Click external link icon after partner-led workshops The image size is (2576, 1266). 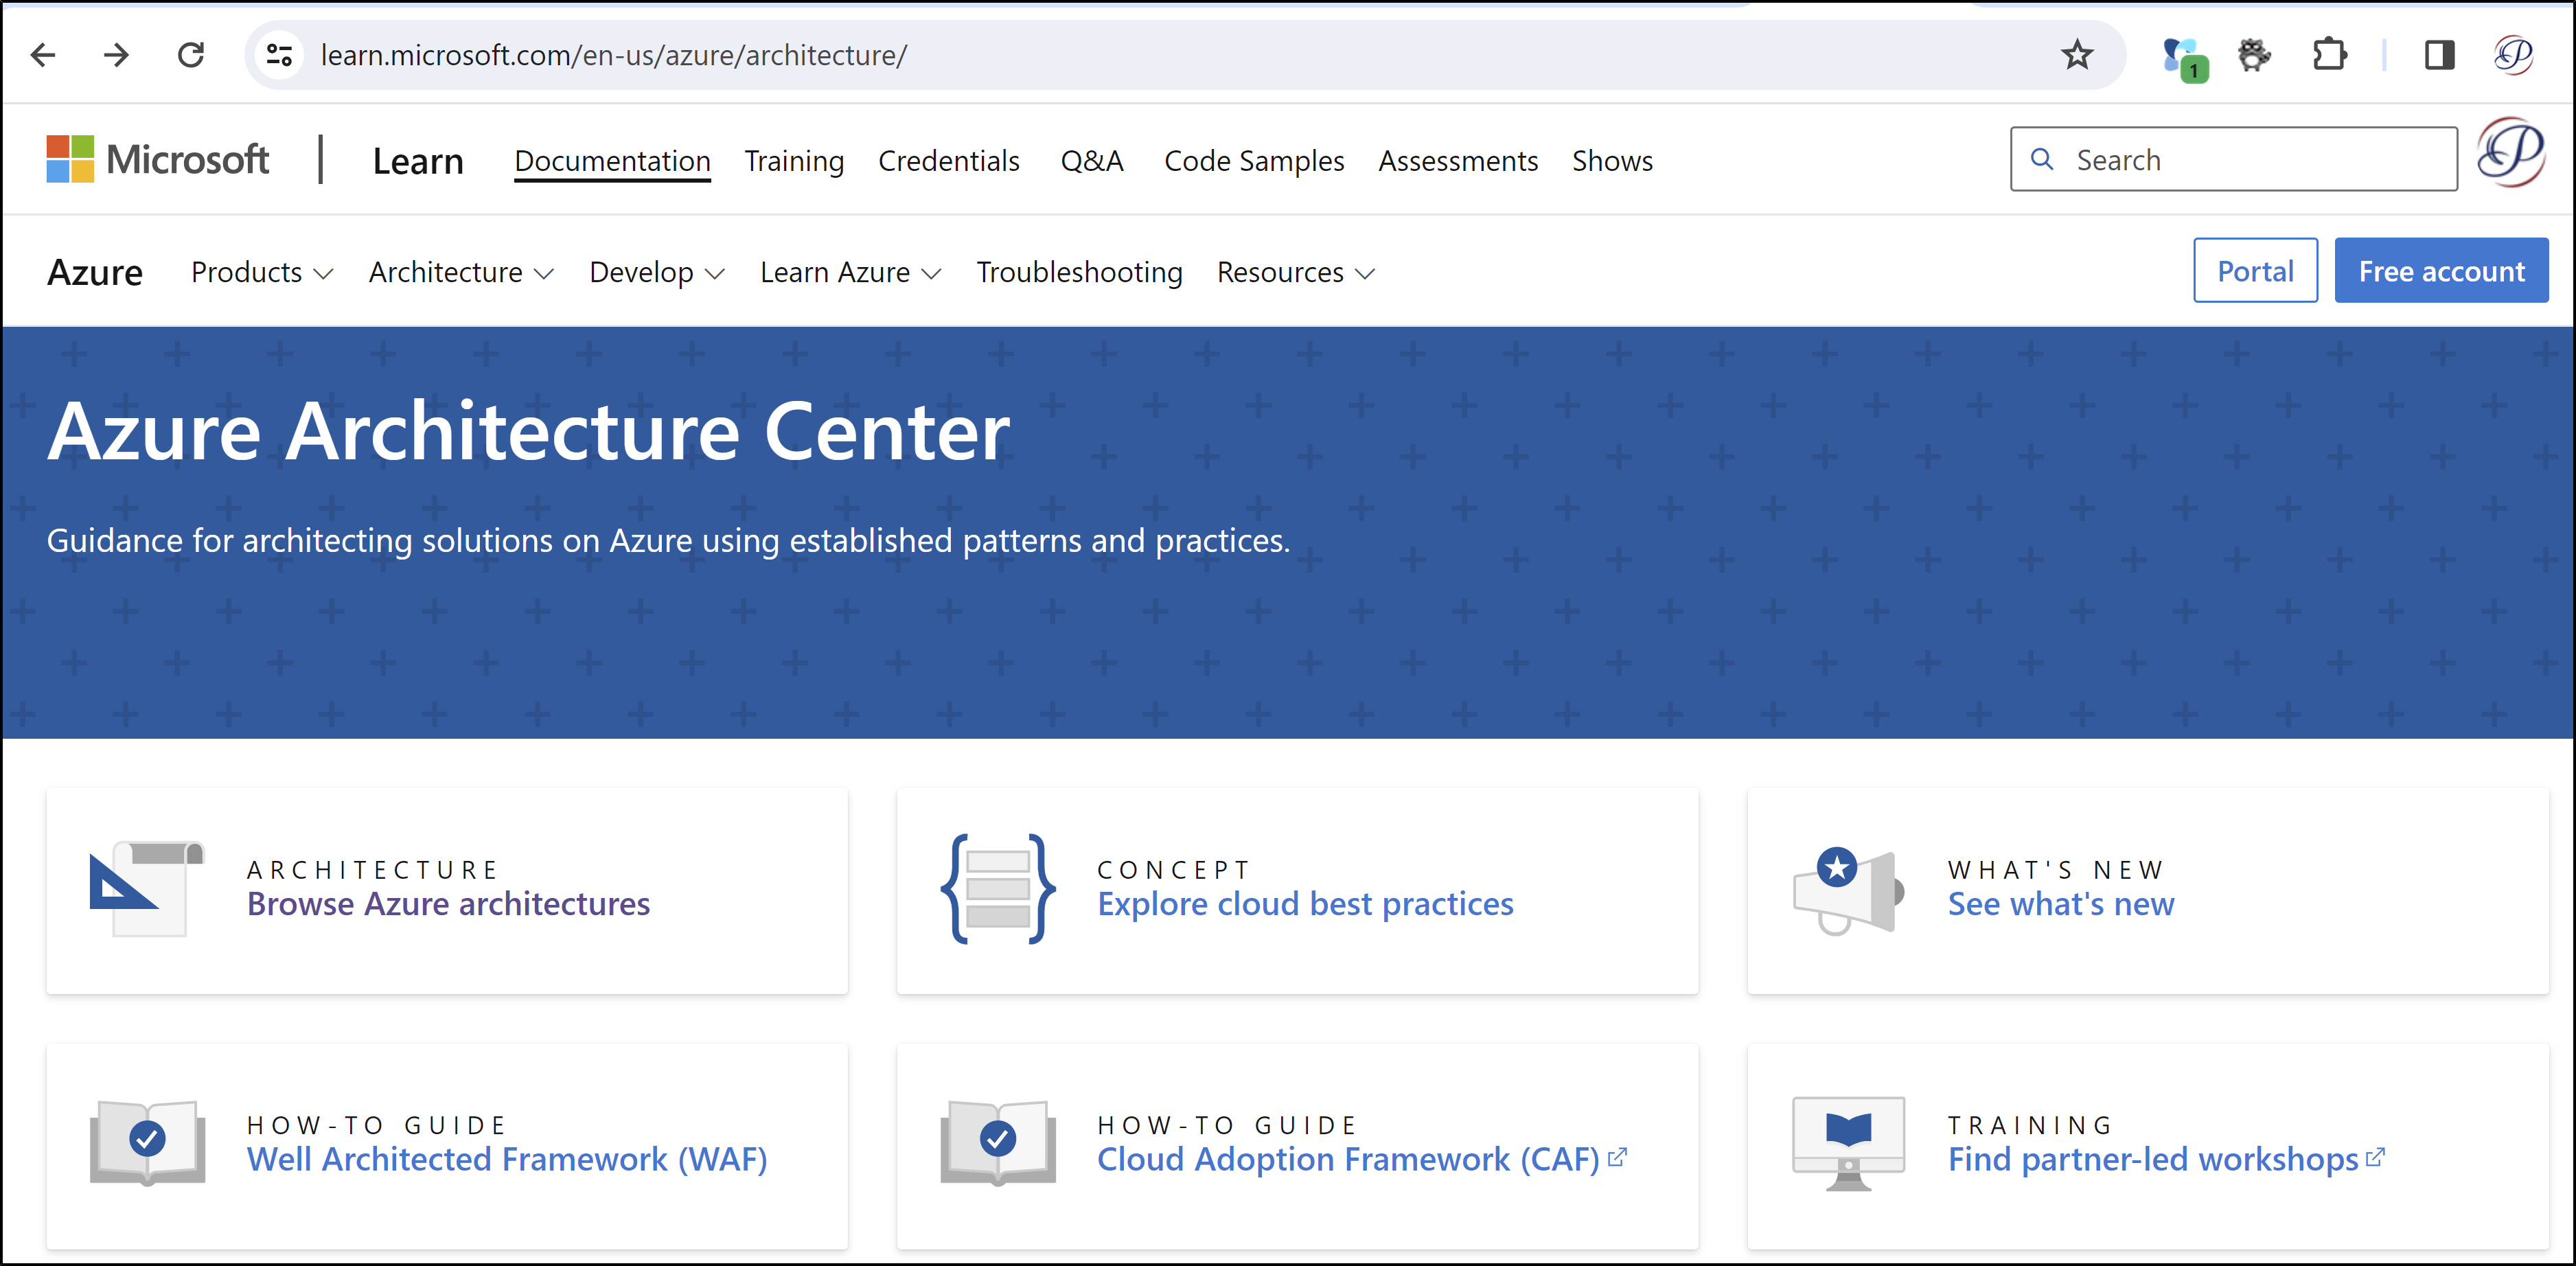pos(2375,1157)
